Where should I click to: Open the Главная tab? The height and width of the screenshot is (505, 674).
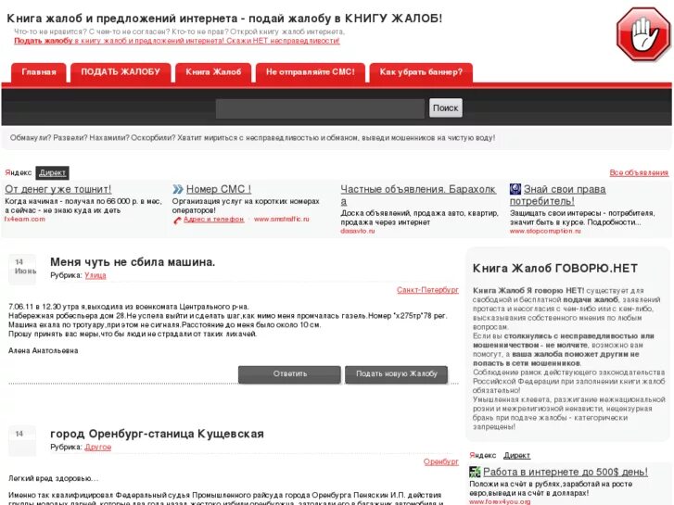coord(39,72)
